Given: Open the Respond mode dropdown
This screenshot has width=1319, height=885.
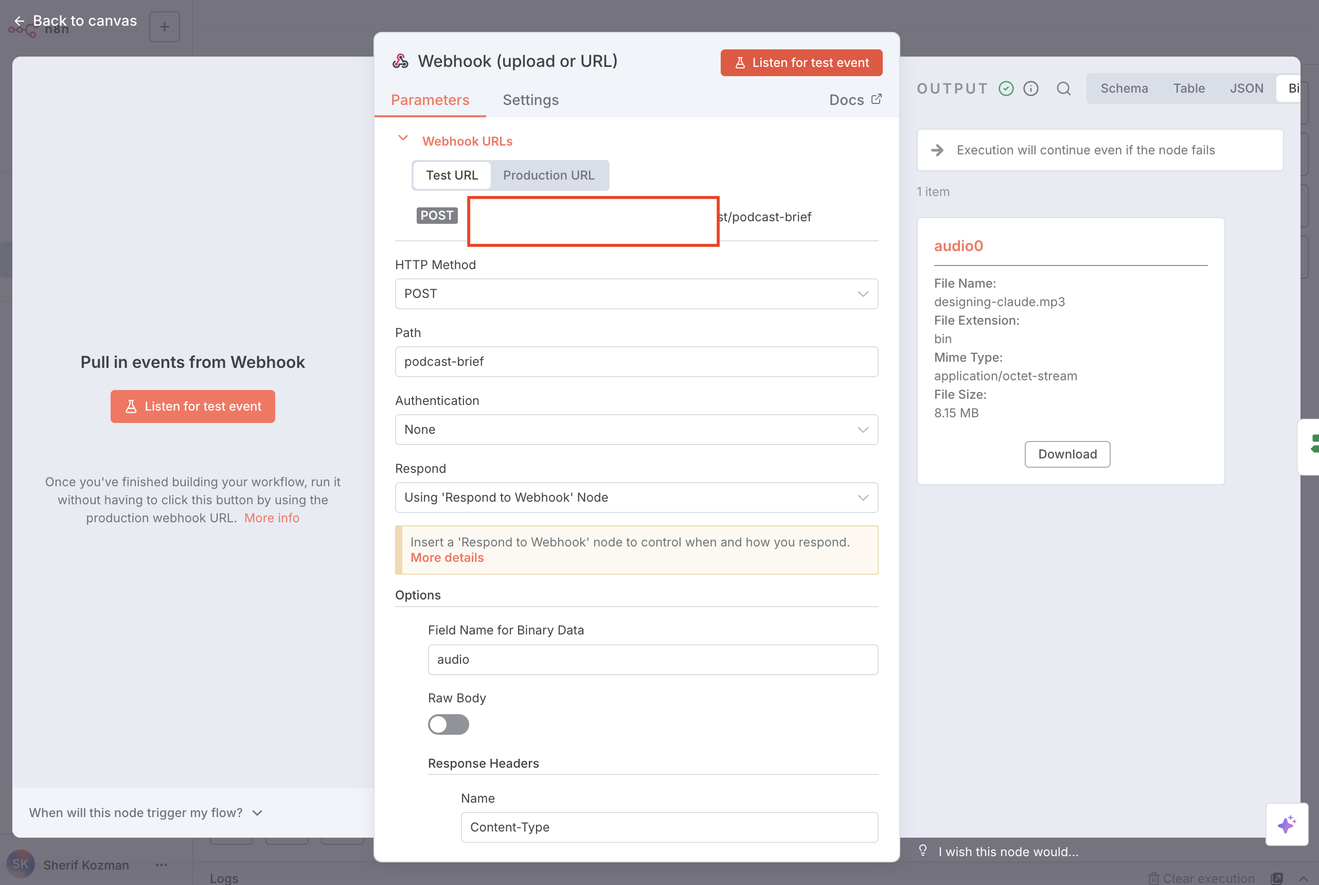Looking at the screenshot, I should 636,497.
